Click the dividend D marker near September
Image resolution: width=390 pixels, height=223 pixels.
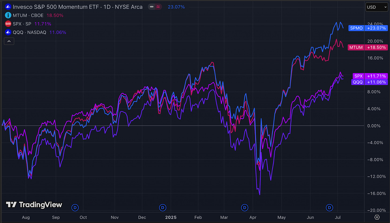point(75,207)
